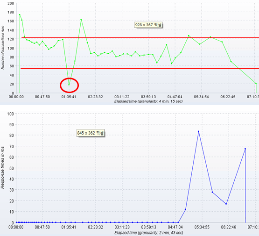259x236 pixels.
Task: Select the blue data point near 12 ms
Action: coord(185,209)
